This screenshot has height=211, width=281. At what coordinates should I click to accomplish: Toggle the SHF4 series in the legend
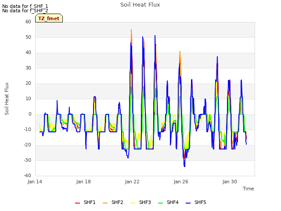click(x=168, y=202)
